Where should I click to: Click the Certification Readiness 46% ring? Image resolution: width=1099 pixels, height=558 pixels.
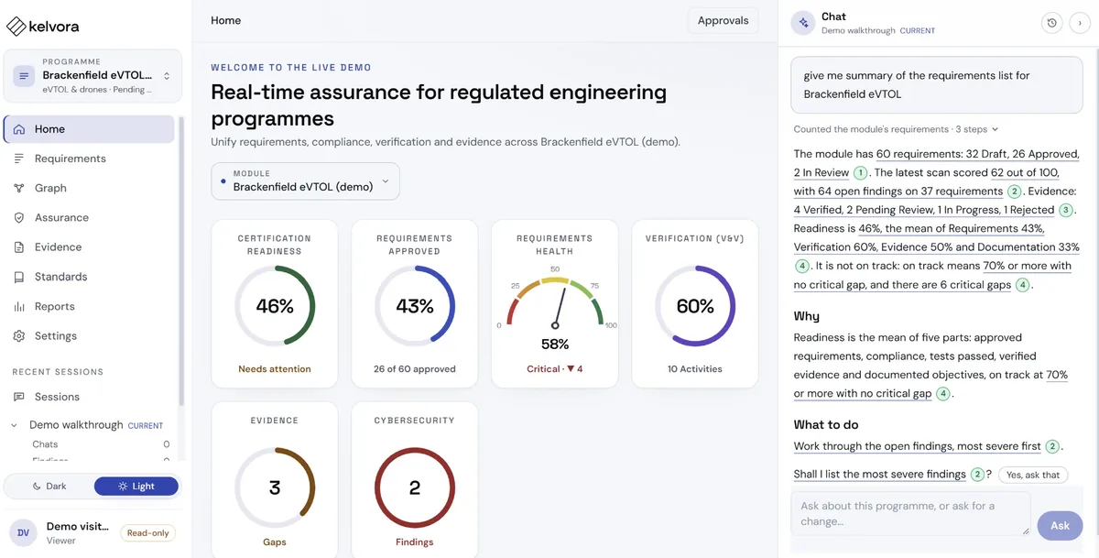click(x=275, y=306)
